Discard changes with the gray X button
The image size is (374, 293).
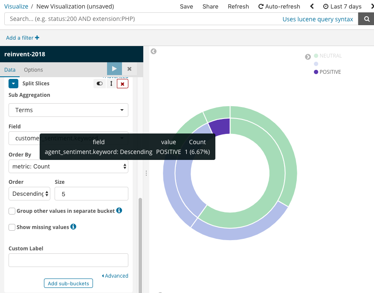point(130,69)
